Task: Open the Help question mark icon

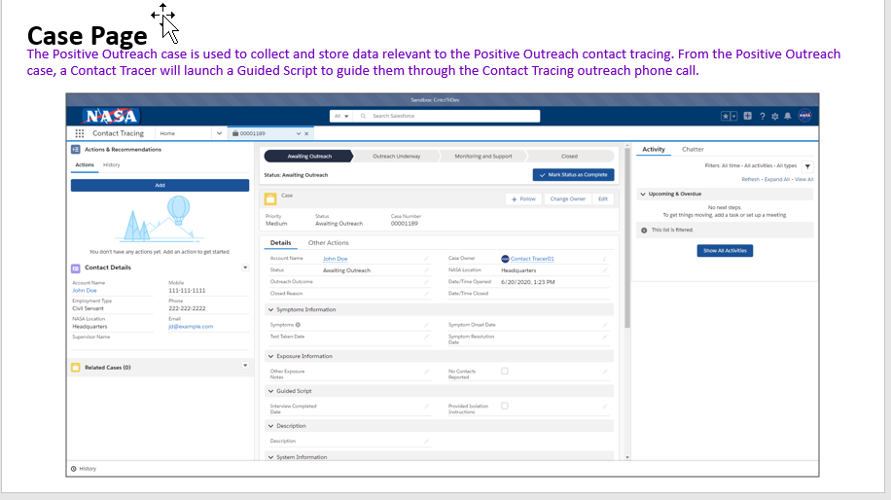Action: pyautogui.click(x=763, y=116)
